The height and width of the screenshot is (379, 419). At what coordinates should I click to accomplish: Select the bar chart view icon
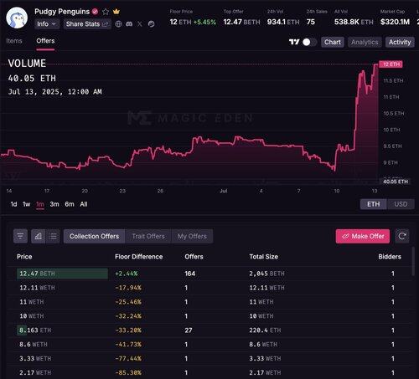tap(39, 236)
